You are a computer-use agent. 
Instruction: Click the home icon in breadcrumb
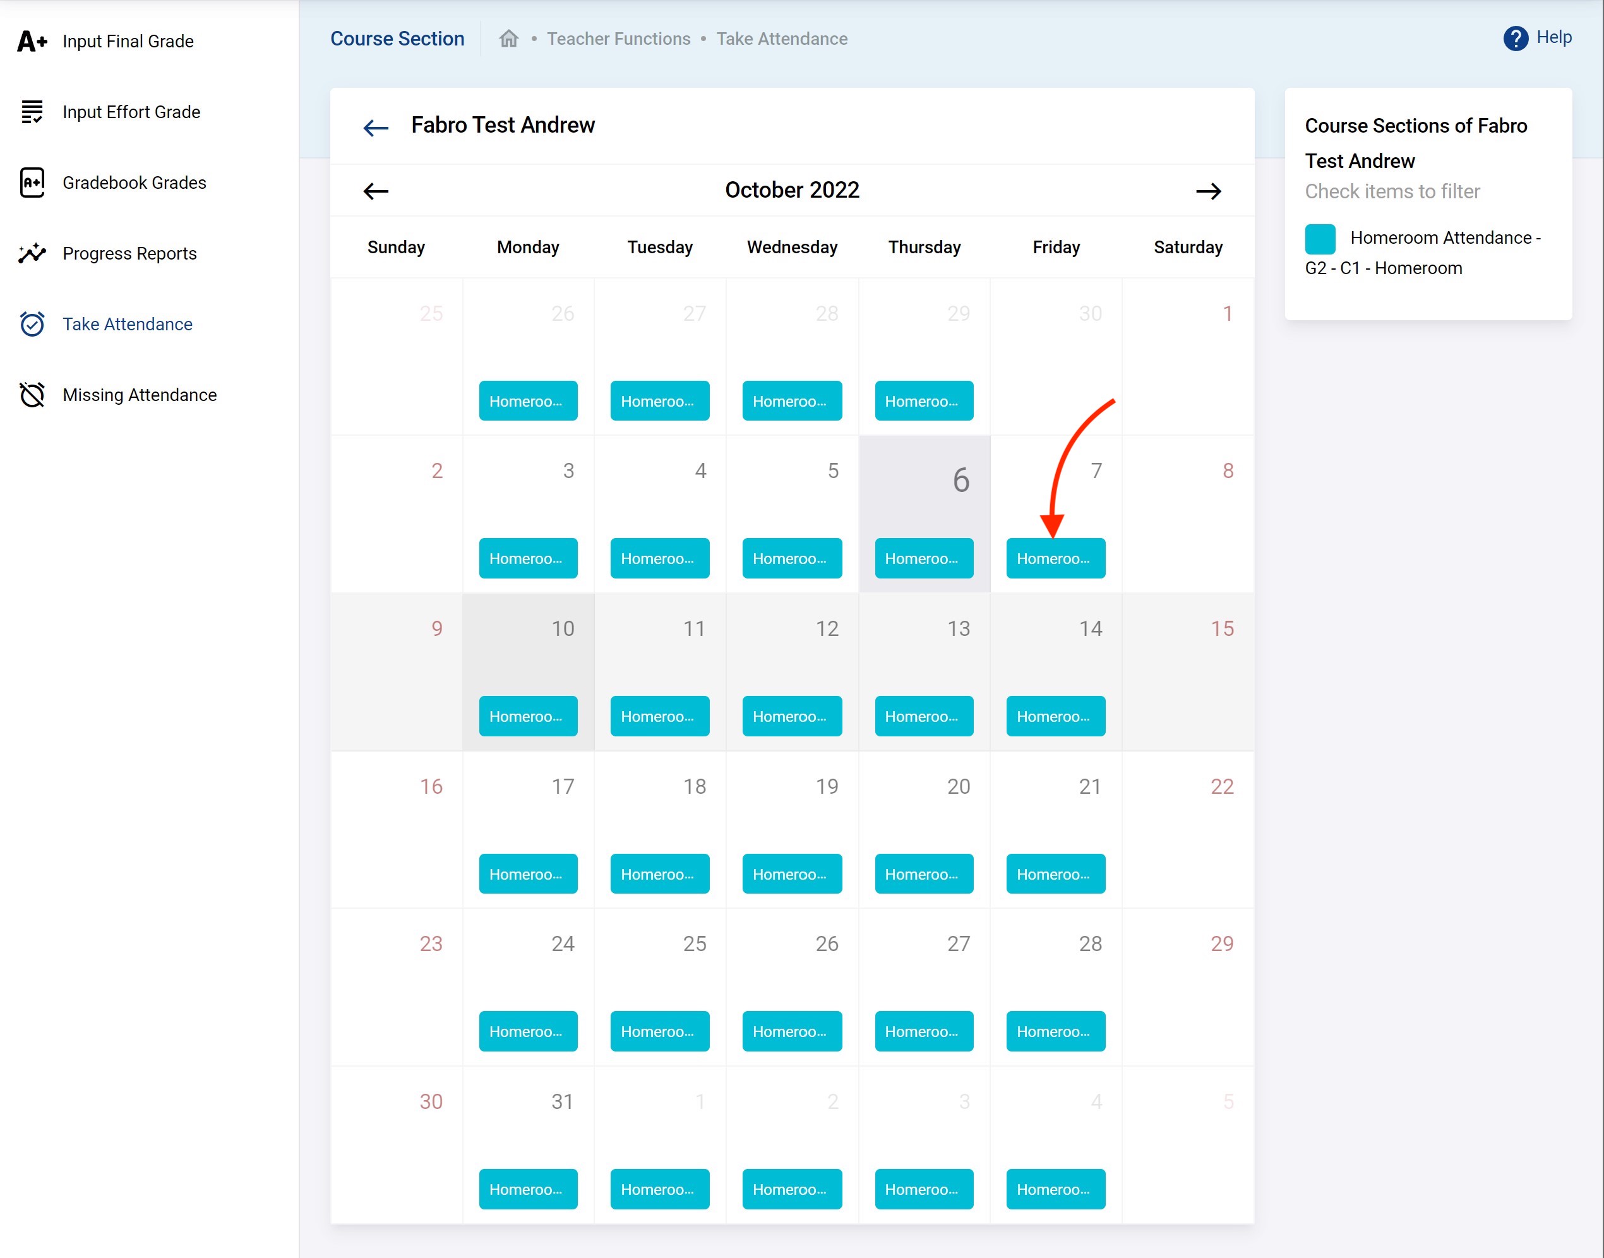tap(509, 39)
